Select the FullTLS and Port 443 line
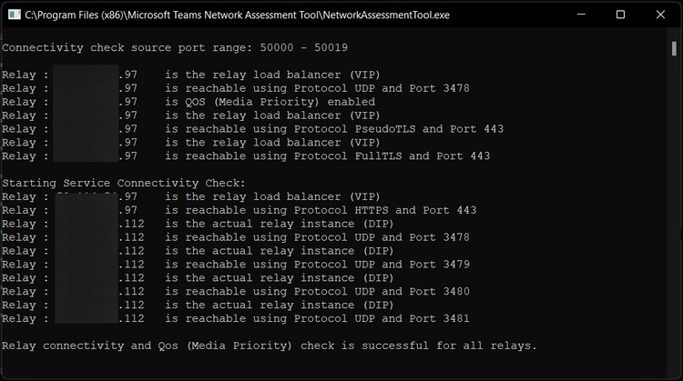The height and width of the screenshot is (381, 683). click(327, 156)
